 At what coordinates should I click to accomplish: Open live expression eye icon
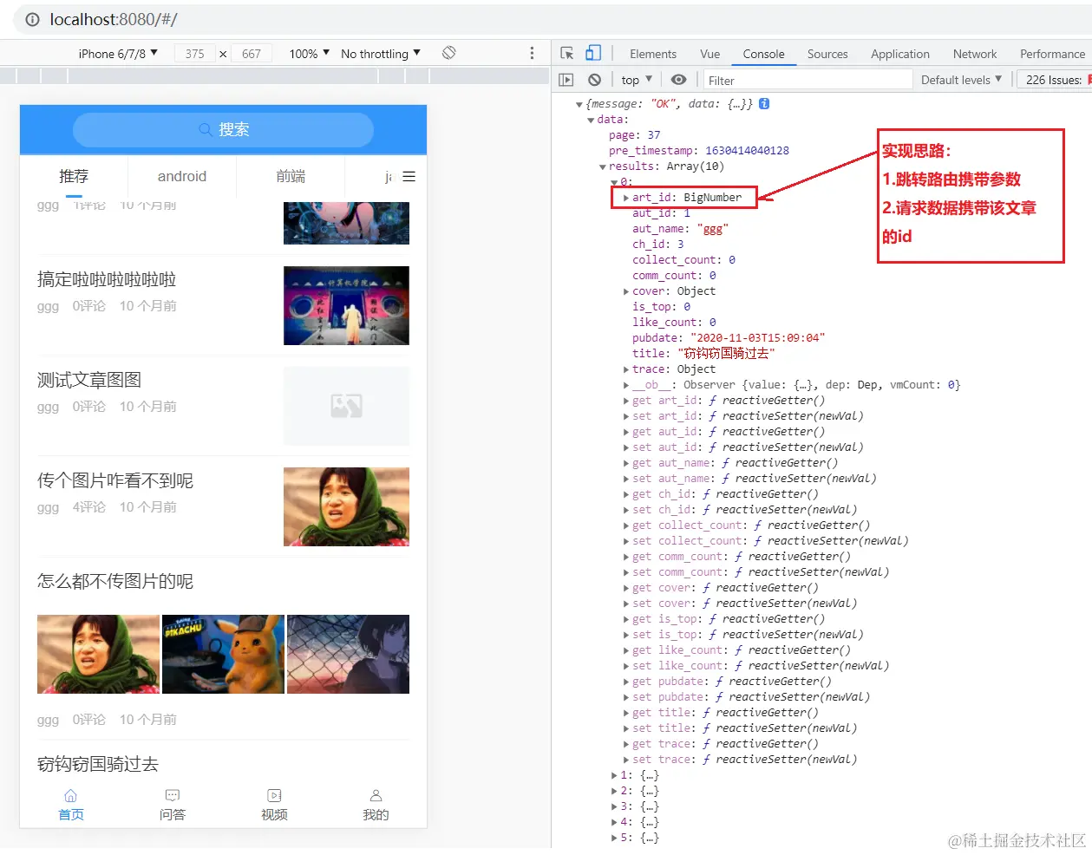click(679, 80)
